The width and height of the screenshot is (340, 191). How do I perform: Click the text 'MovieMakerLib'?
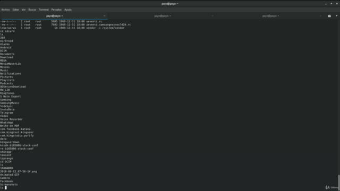coord(11,64)
